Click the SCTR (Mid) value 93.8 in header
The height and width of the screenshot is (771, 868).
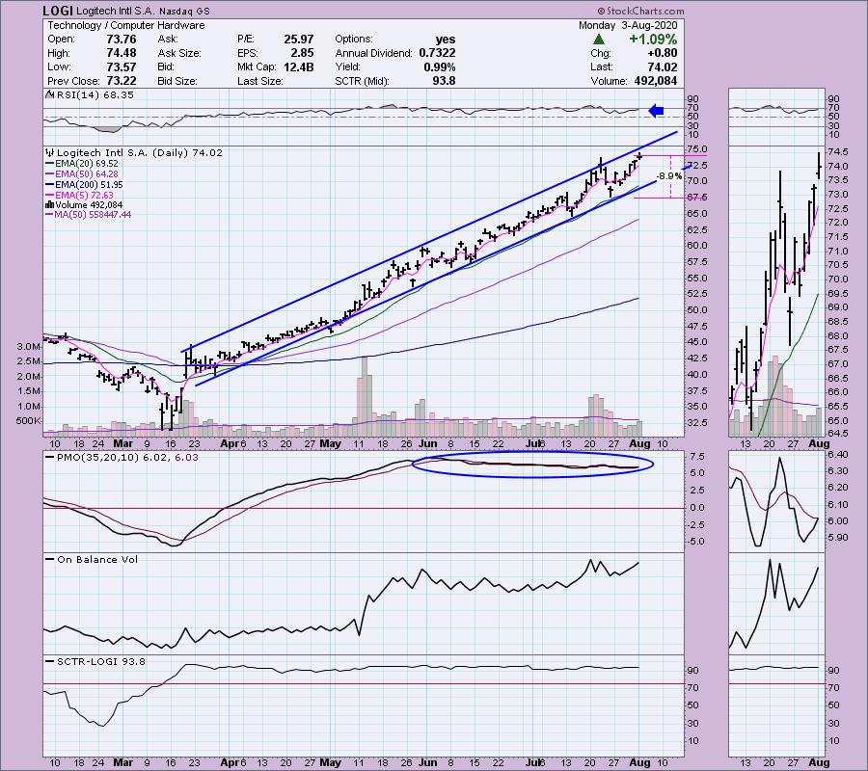[445, 81]
